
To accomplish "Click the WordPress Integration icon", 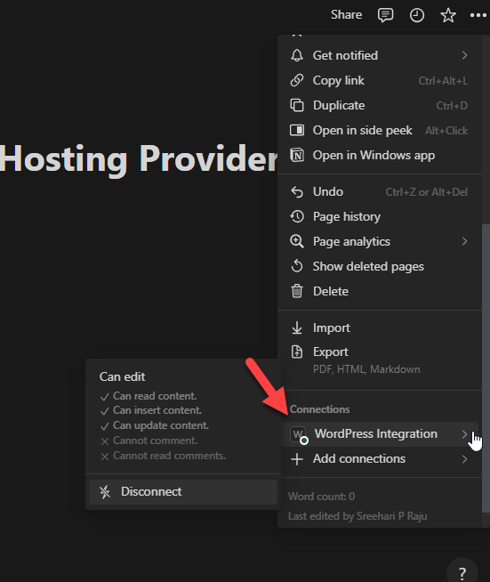I will coord(299,434).
